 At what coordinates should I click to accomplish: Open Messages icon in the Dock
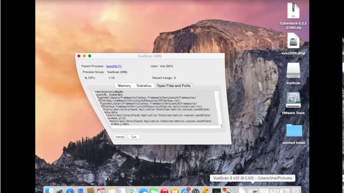[144, 191]
